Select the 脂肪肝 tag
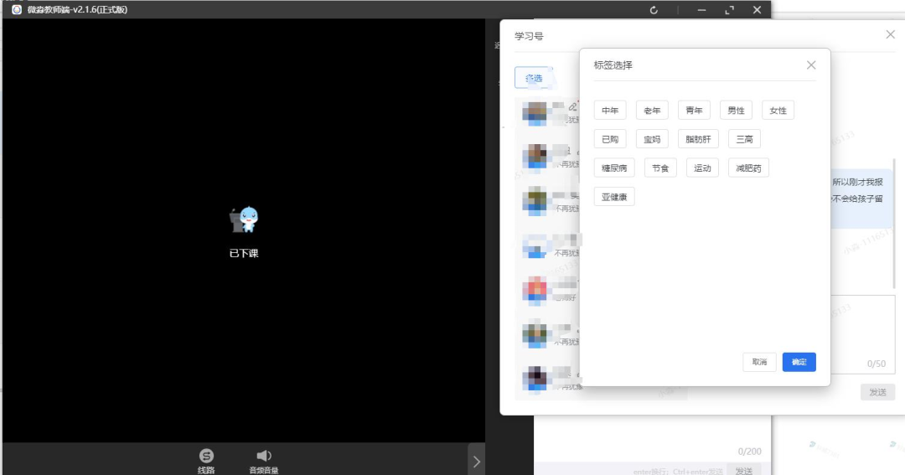905x475 pixels. (x=698, y=139)
